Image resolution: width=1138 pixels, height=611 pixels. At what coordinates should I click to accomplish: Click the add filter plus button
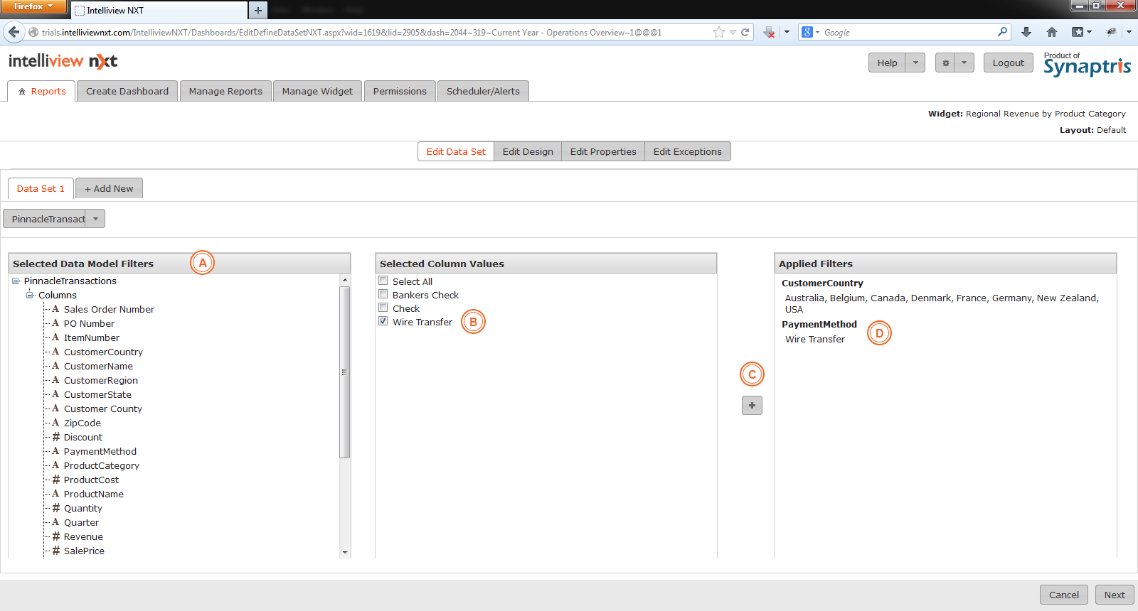752,406
